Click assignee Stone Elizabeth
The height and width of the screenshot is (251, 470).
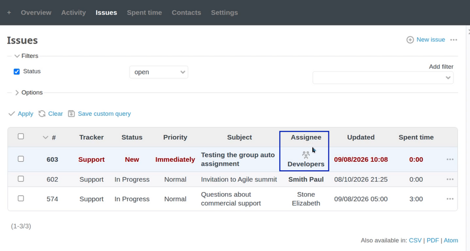tap(305, 199)
